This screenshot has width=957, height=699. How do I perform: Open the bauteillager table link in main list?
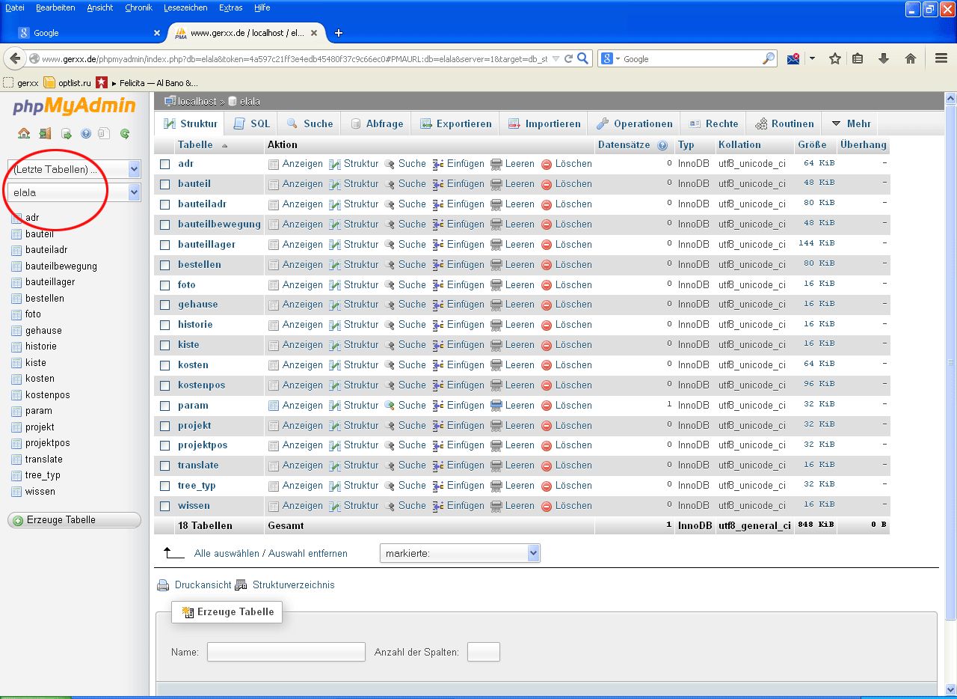point(206,245)
